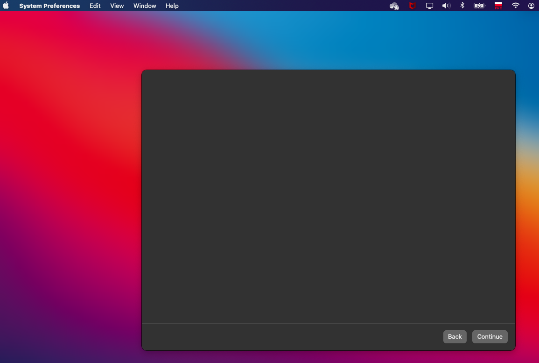Screen dimensions: 539x363
Task: Click the desktop wallpaper background
Action: 70,187
